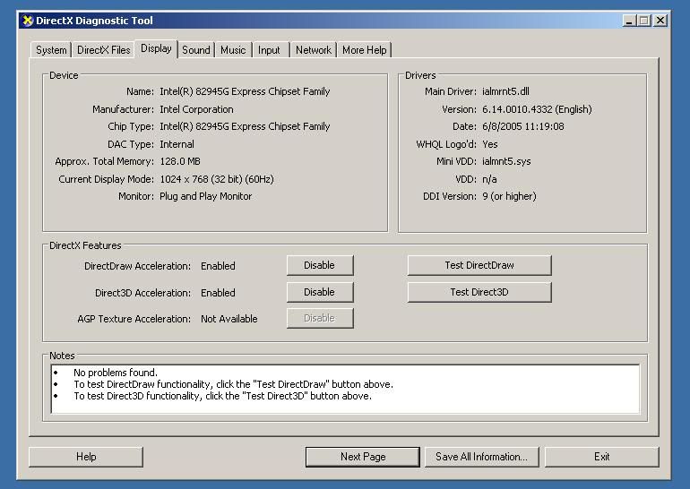The height and width of the screenshot is (489, 690).
Task: Click Save All Information button
Action: [482, 457]
